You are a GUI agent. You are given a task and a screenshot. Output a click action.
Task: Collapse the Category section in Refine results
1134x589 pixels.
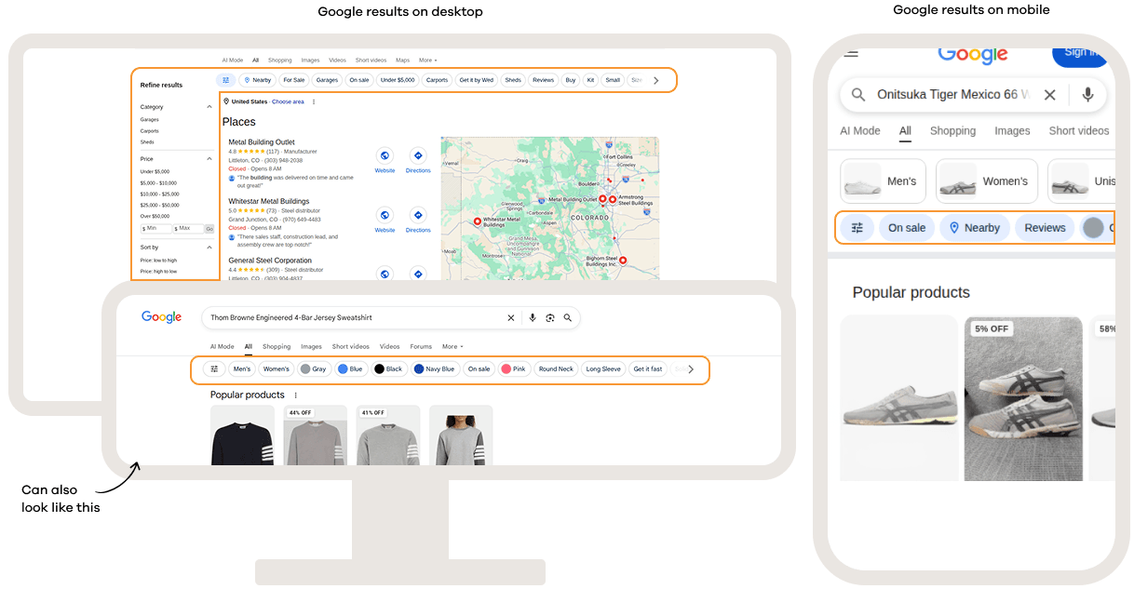coord(209,107)
